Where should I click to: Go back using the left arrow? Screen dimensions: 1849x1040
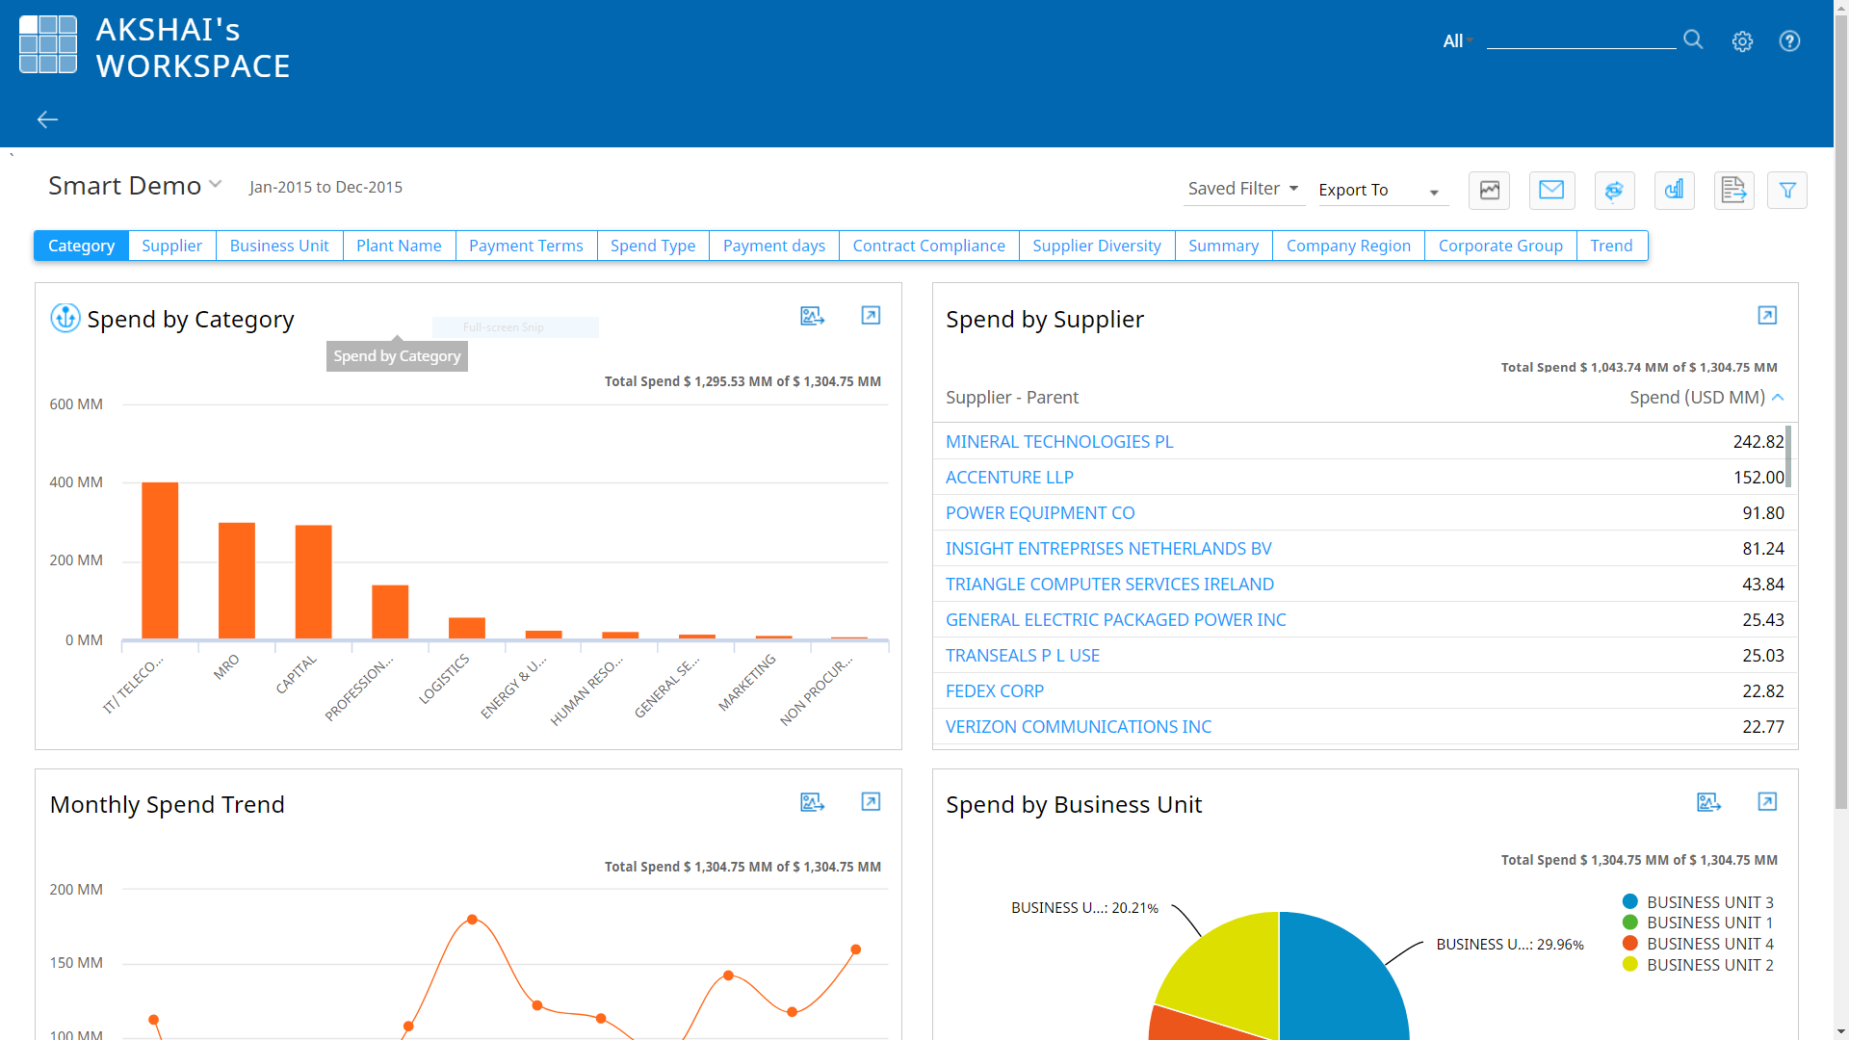pos(47,119)
